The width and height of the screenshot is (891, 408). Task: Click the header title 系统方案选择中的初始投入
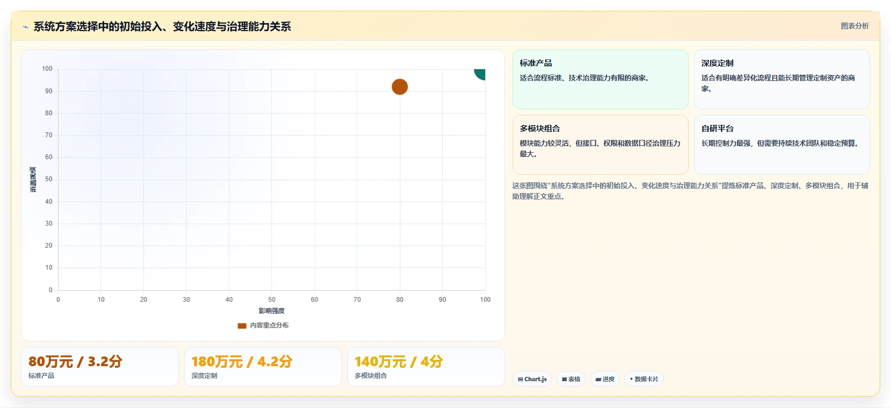click(162, 27)
